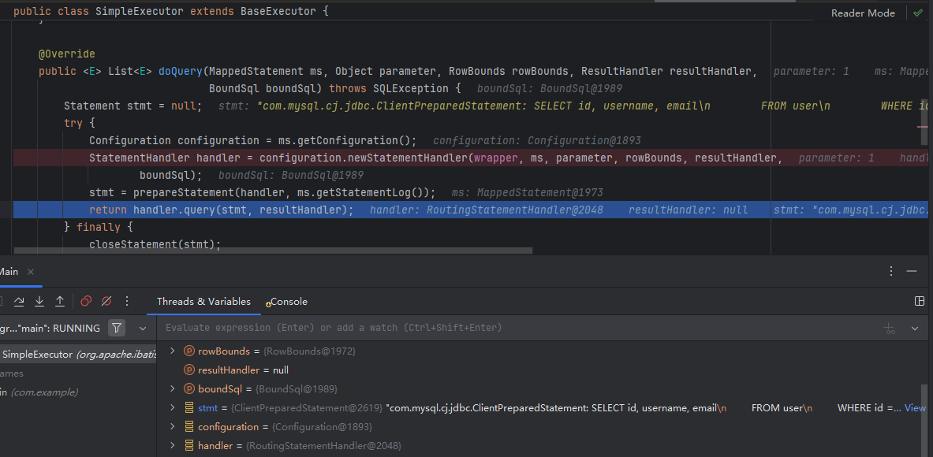Open View Breakpoints (red double-circle icon)
Screen dimensions: 933x457
86,301
